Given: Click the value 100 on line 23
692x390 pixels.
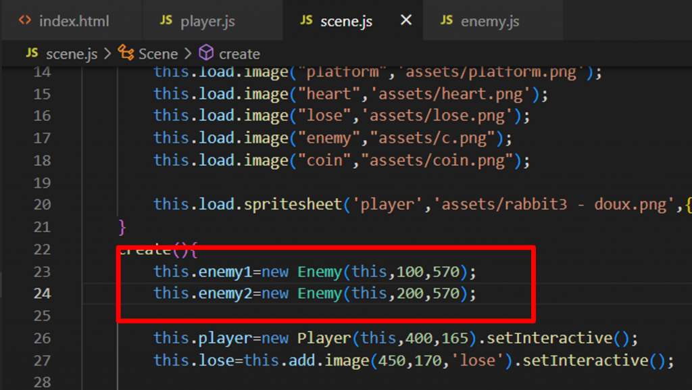Looking at the screenshot, I should [x=410, y=272].
